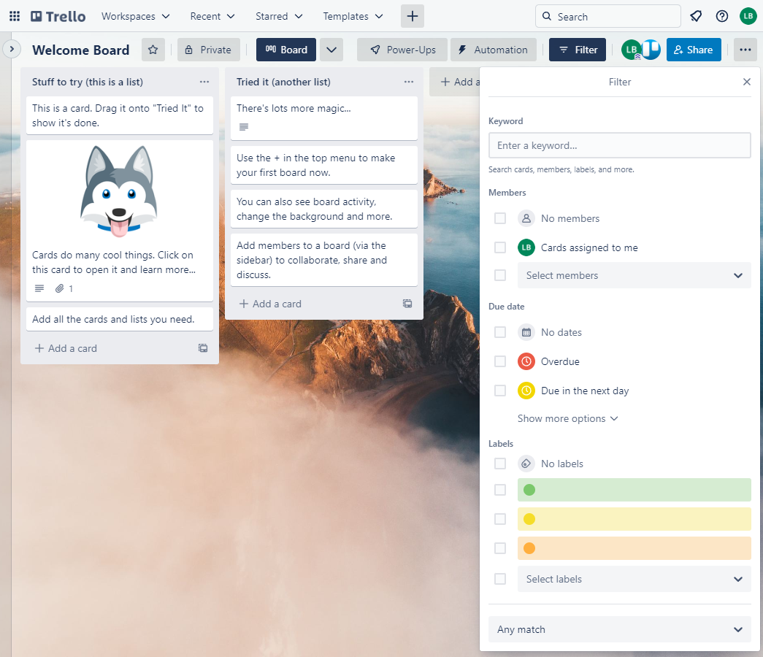This screenshot has width=763, height=657.
Task: Expand Show more options under Due date
Action: pos(567,418)
